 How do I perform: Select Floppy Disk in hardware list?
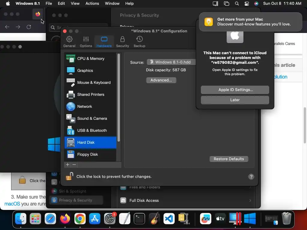pos(90,154)
